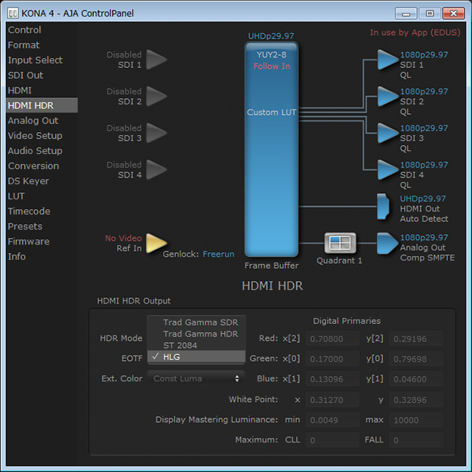Click the SDI 1 output arrow icon

point(387,59)
